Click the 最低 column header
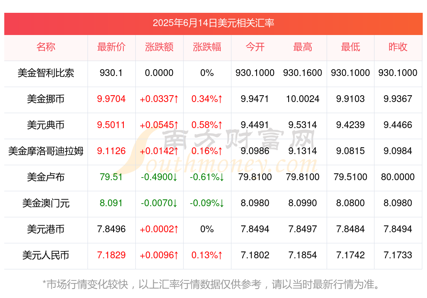This screenshot has width=427, height=298. click(x=351, y=47)
